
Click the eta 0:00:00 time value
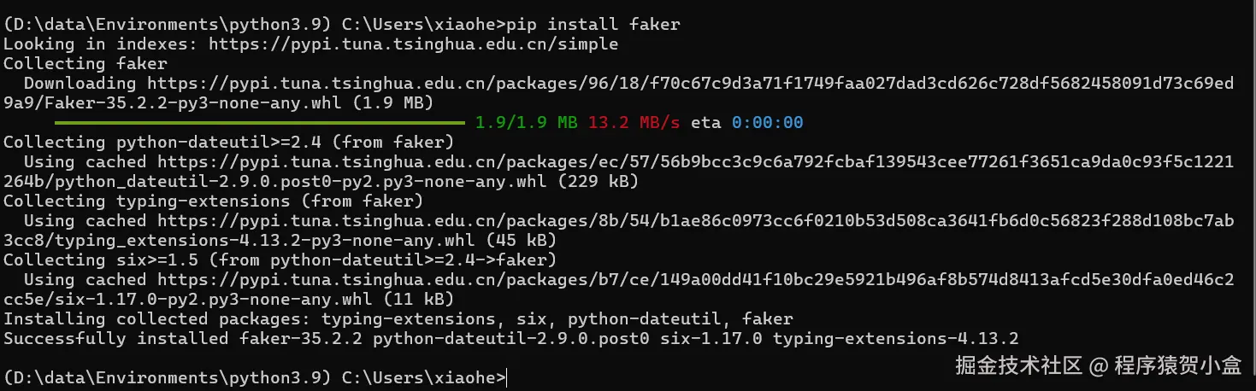click(767, 122)
